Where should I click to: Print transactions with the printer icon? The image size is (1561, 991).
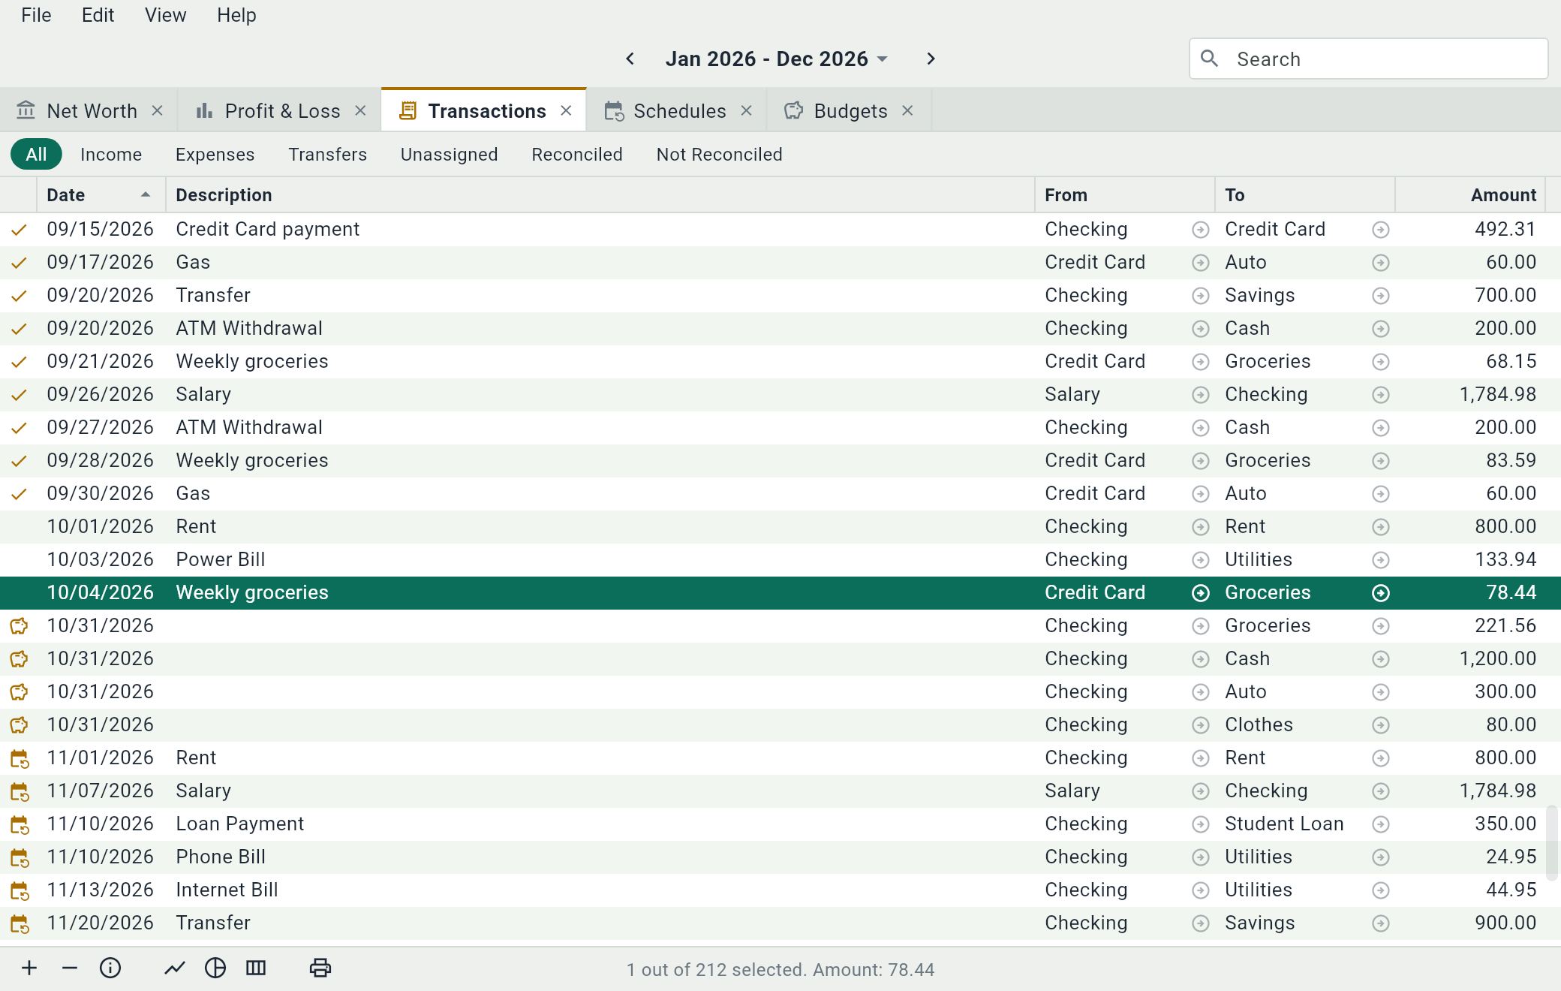[320, 968]
